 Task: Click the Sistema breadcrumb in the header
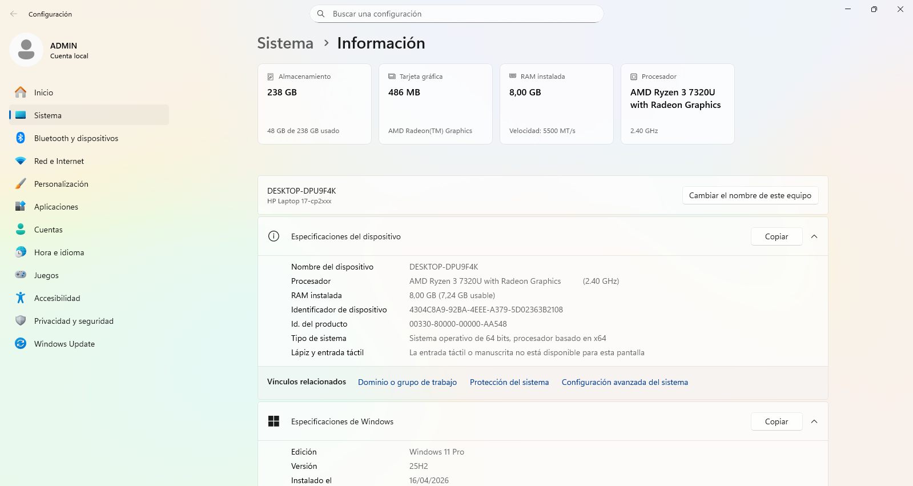click(285, 43)
